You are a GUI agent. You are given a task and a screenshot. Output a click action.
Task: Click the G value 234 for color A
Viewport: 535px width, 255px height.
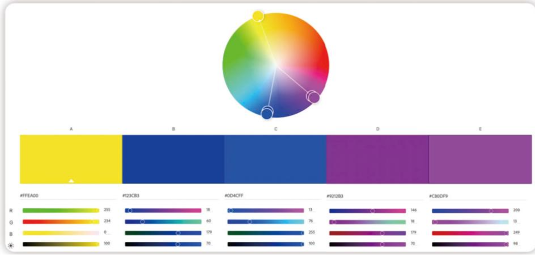coord(107,221)
